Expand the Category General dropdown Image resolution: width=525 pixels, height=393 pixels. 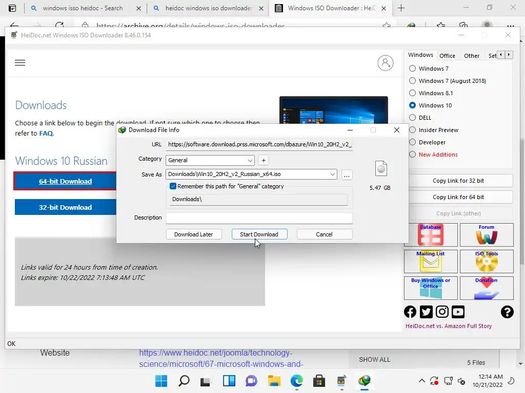(x=250, y=160)
